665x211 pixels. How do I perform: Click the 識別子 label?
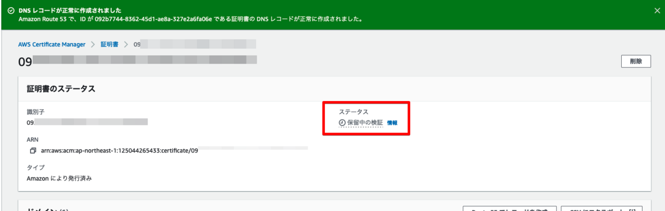pos(35,112)
